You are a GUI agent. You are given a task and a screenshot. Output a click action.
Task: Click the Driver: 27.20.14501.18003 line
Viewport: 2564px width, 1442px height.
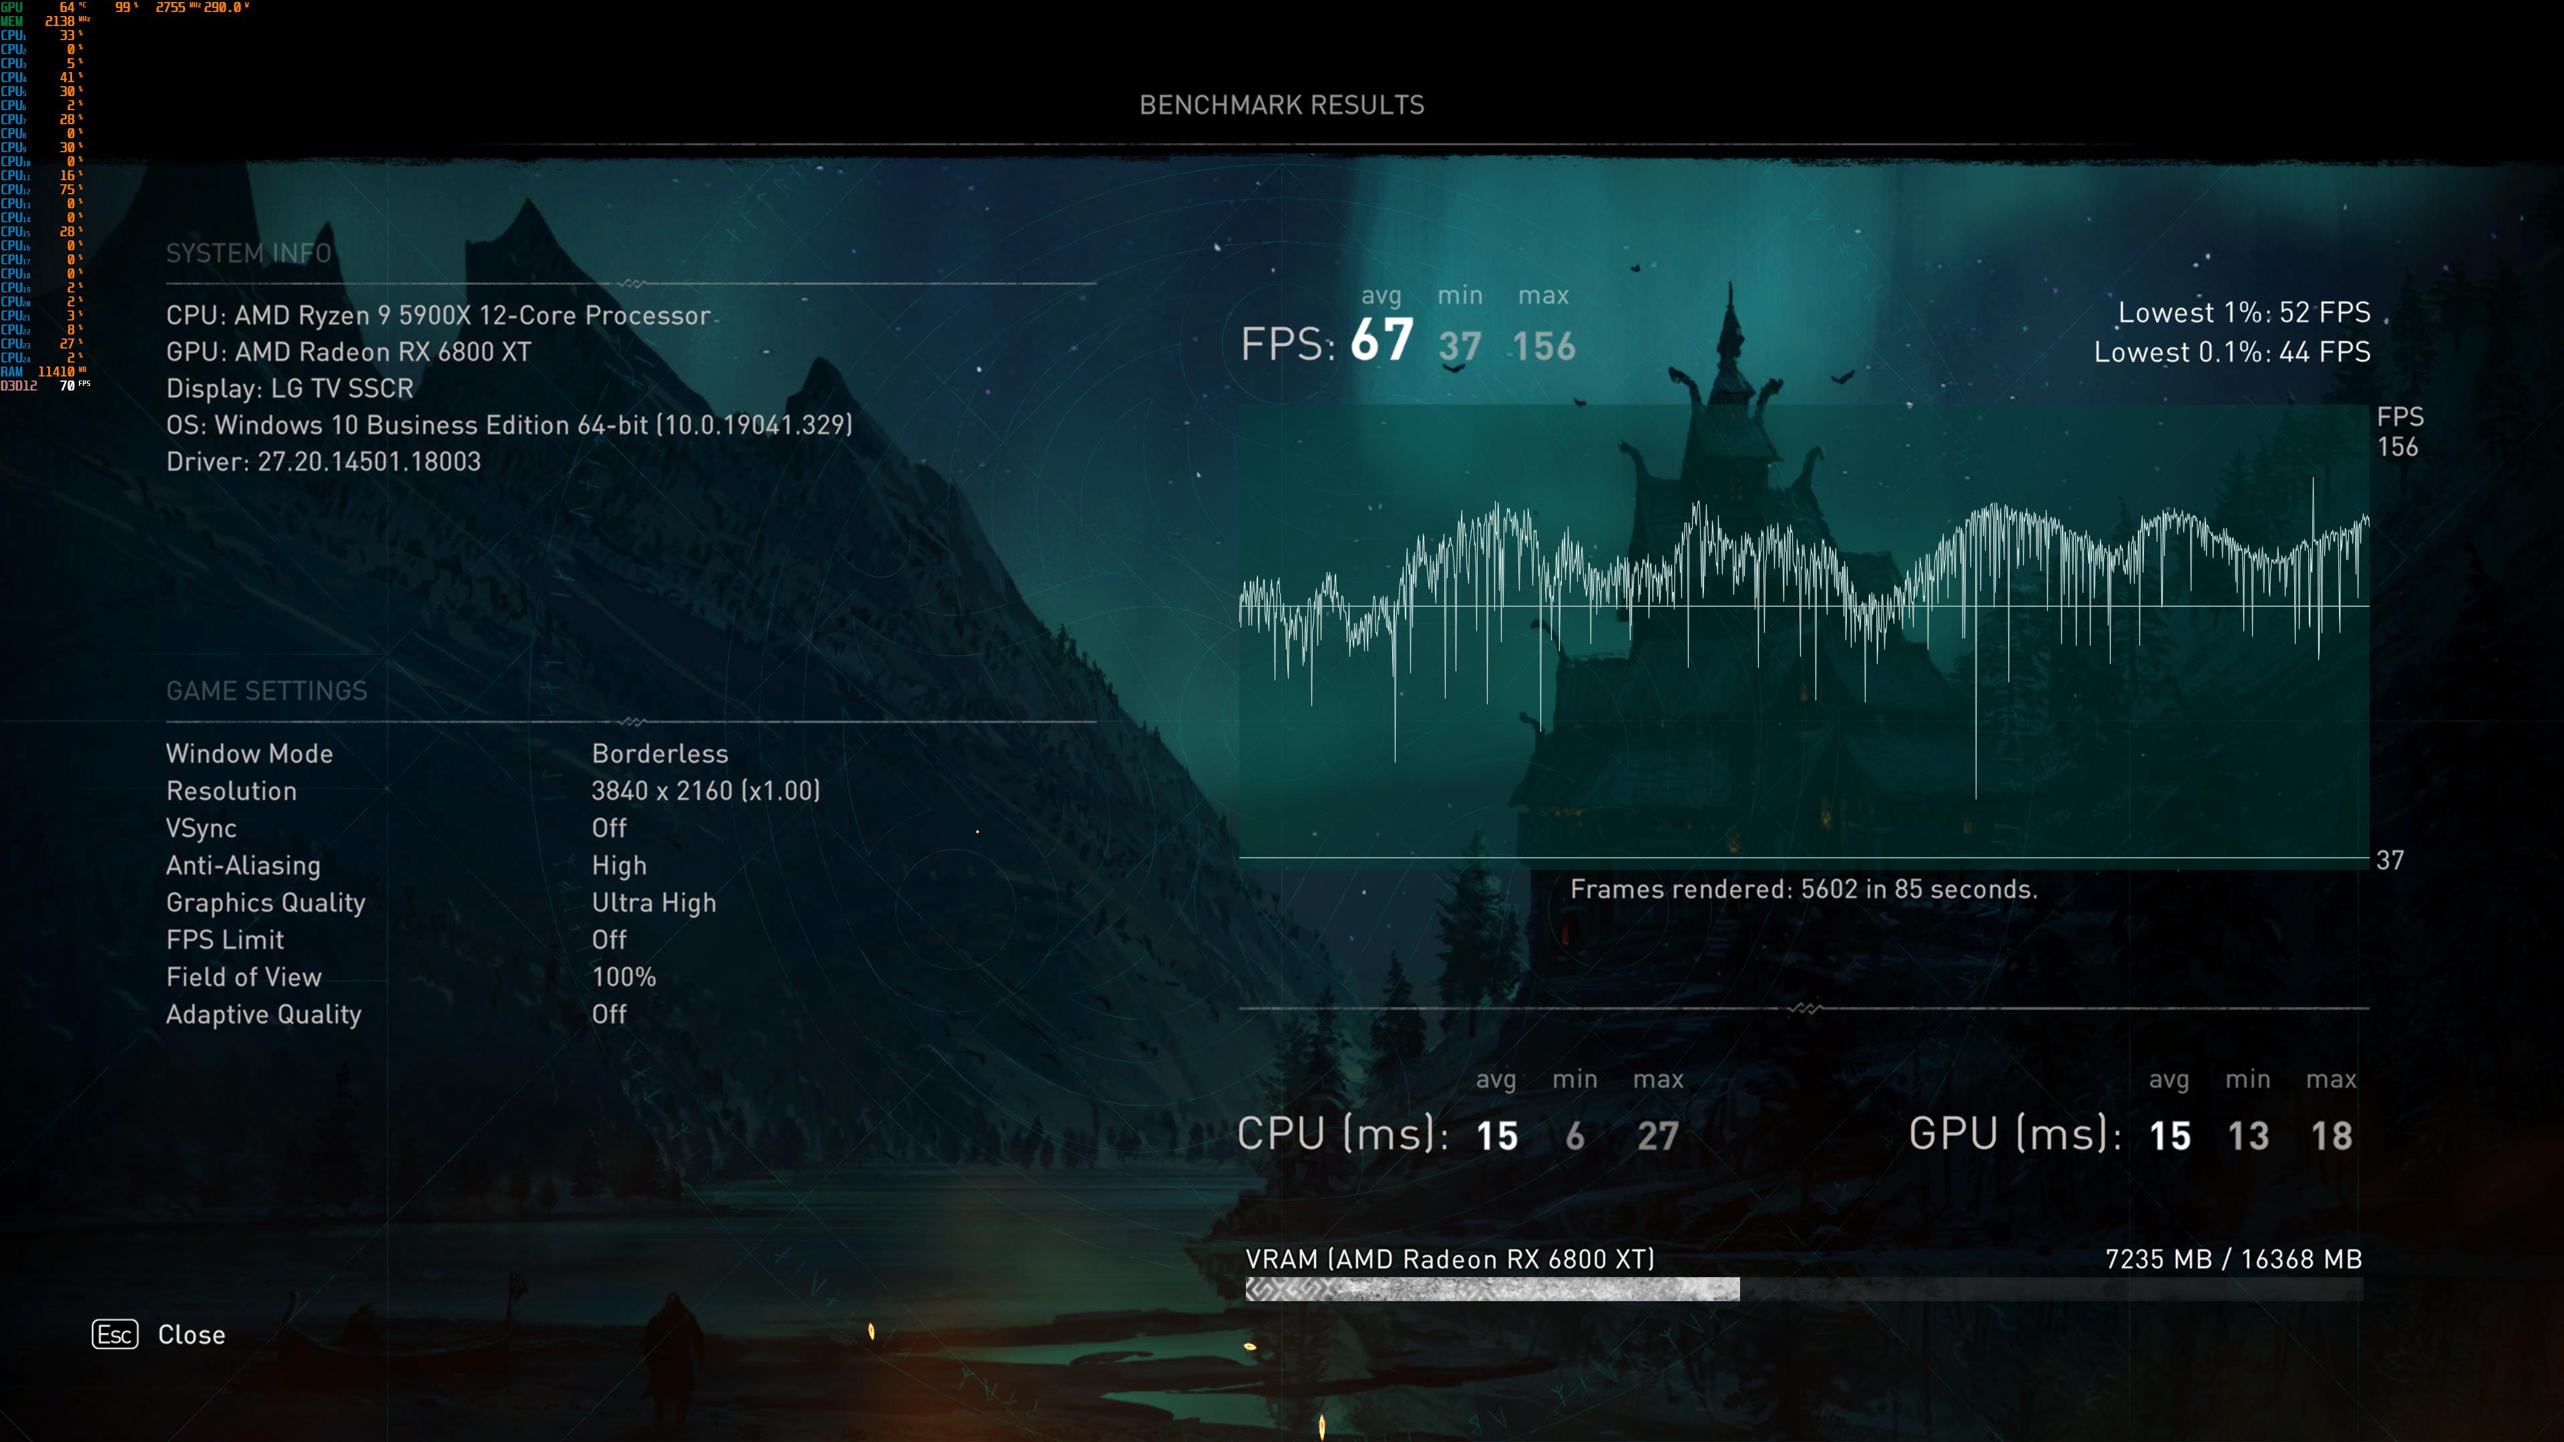pyautogui.click(x=323, y=462)
